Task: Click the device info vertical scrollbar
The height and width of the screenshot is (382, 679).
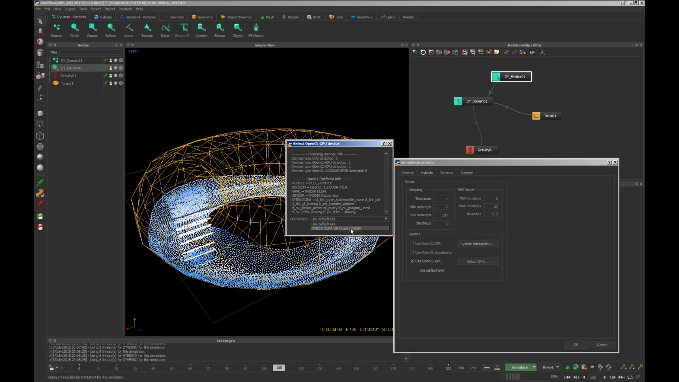Action: (386, 183)
